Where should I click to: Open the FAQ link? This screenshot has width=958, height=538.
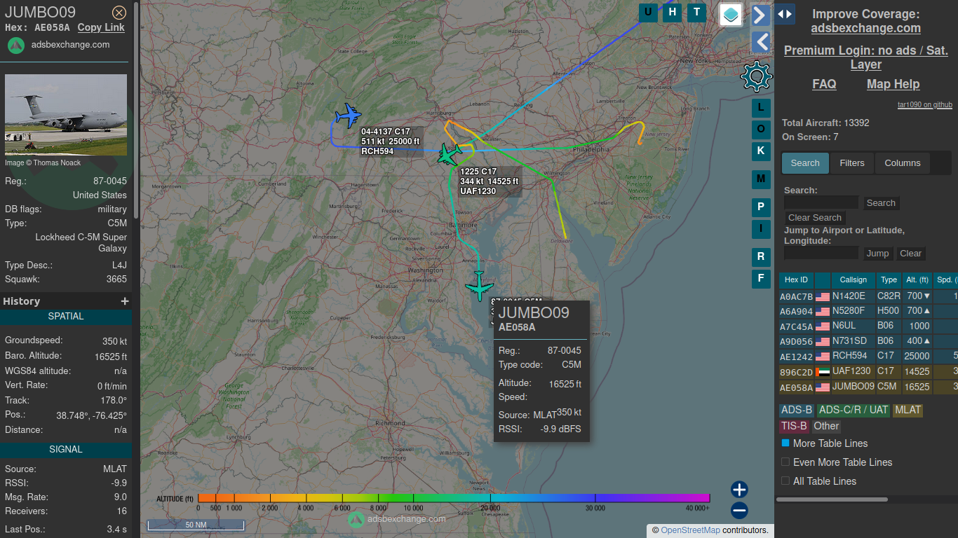(824, 84)
